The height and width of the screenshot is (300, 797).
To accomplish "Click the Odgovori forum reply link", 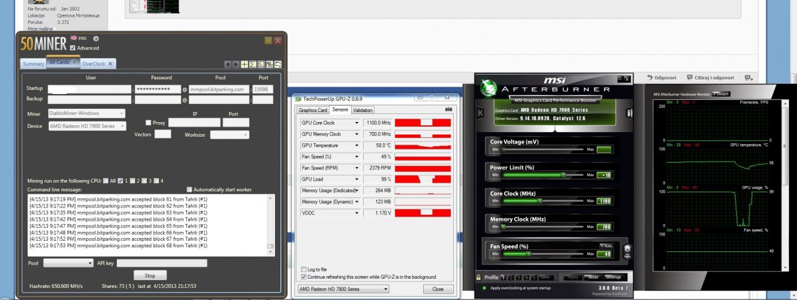I will click(661, 77).
